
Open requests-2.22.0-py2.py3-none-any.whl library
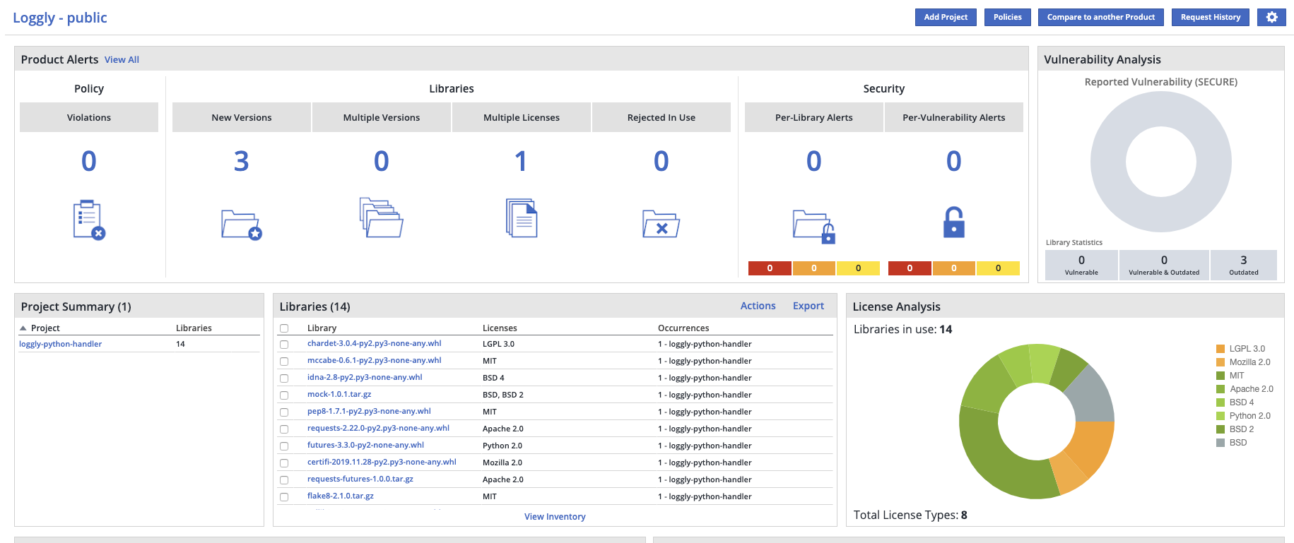378,428
